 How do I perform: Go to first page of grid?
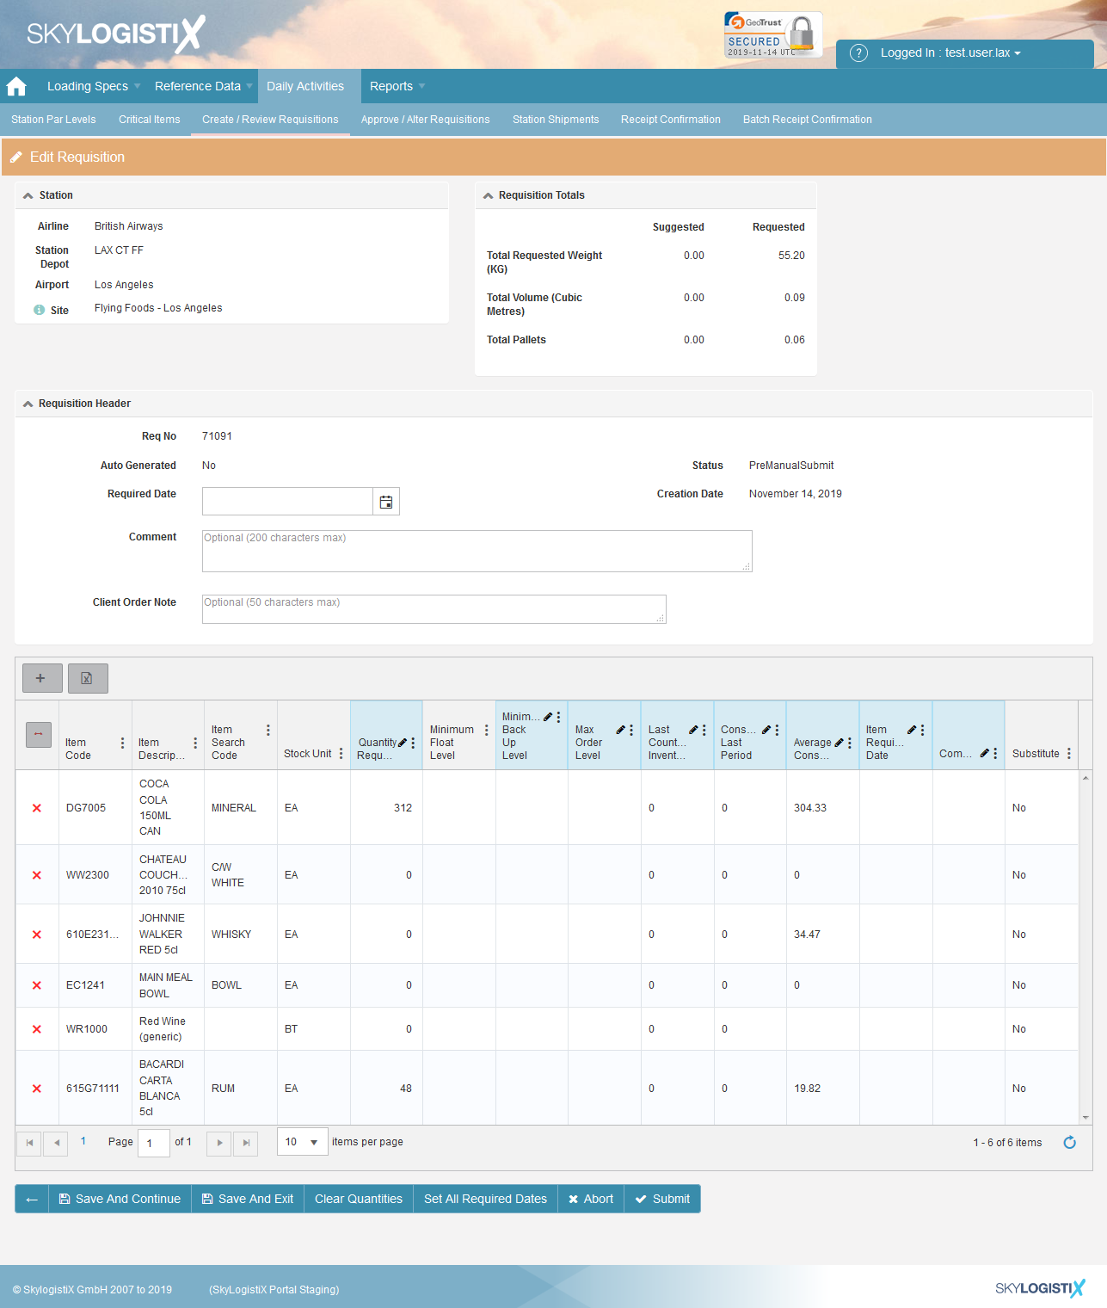(29, 1143)
